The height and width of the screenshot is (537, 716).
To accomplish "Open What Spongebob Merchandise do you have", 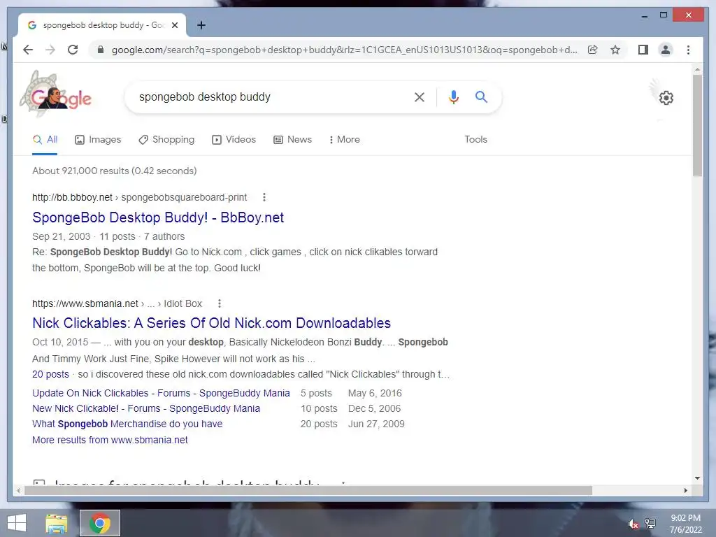I will 127,424.
